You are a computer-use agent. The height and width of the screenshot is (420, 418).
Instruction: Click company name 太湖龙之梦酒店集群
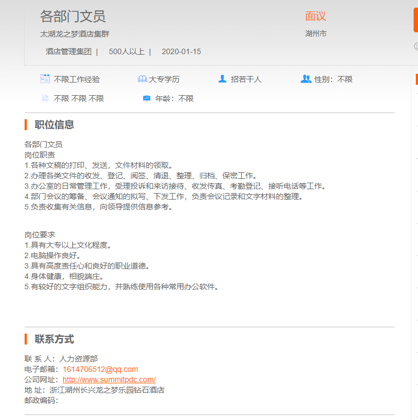pos(74,34)
